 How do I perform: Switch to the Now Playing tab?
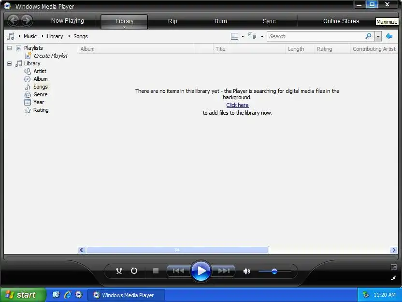68,21
